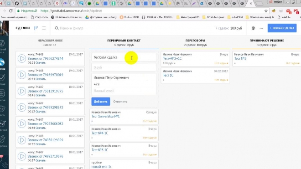Open the JSONLint bookmark
The image size is (301, 169).
point(157,17)
